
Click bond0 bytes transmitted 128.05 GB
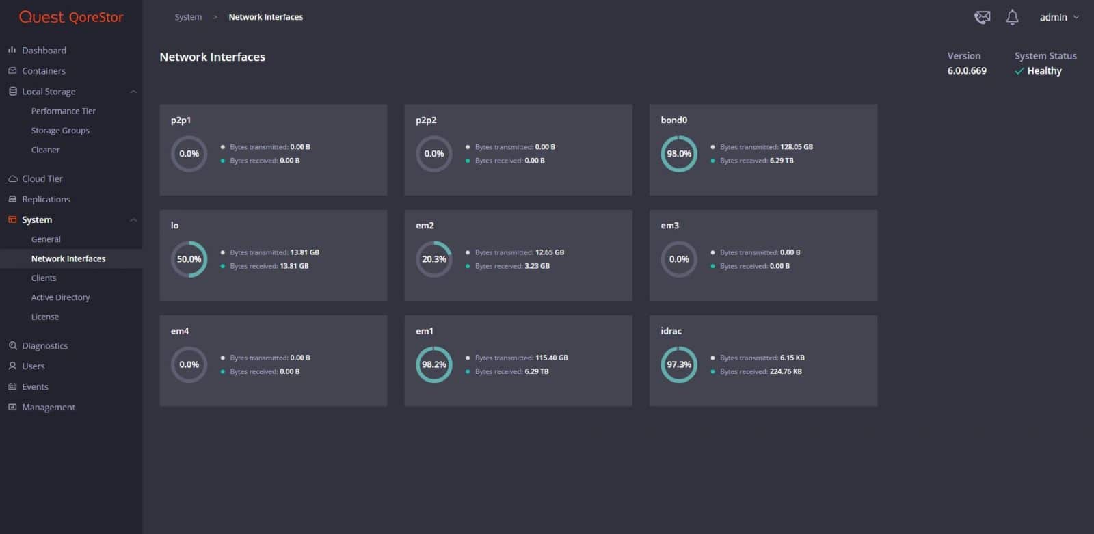(766, 147)
